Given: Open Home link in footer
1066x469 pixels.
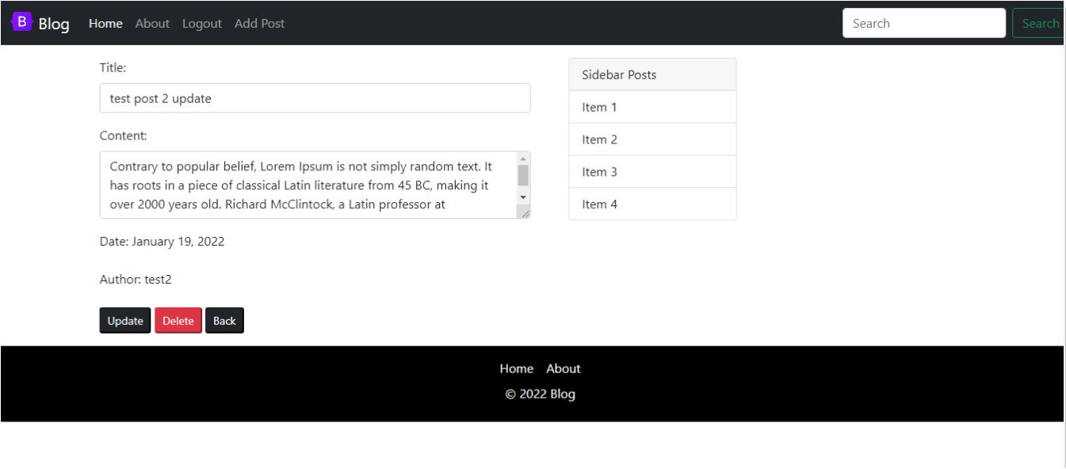Looking at the screenshot, I should pyautogui.click(x=516, y=368).
